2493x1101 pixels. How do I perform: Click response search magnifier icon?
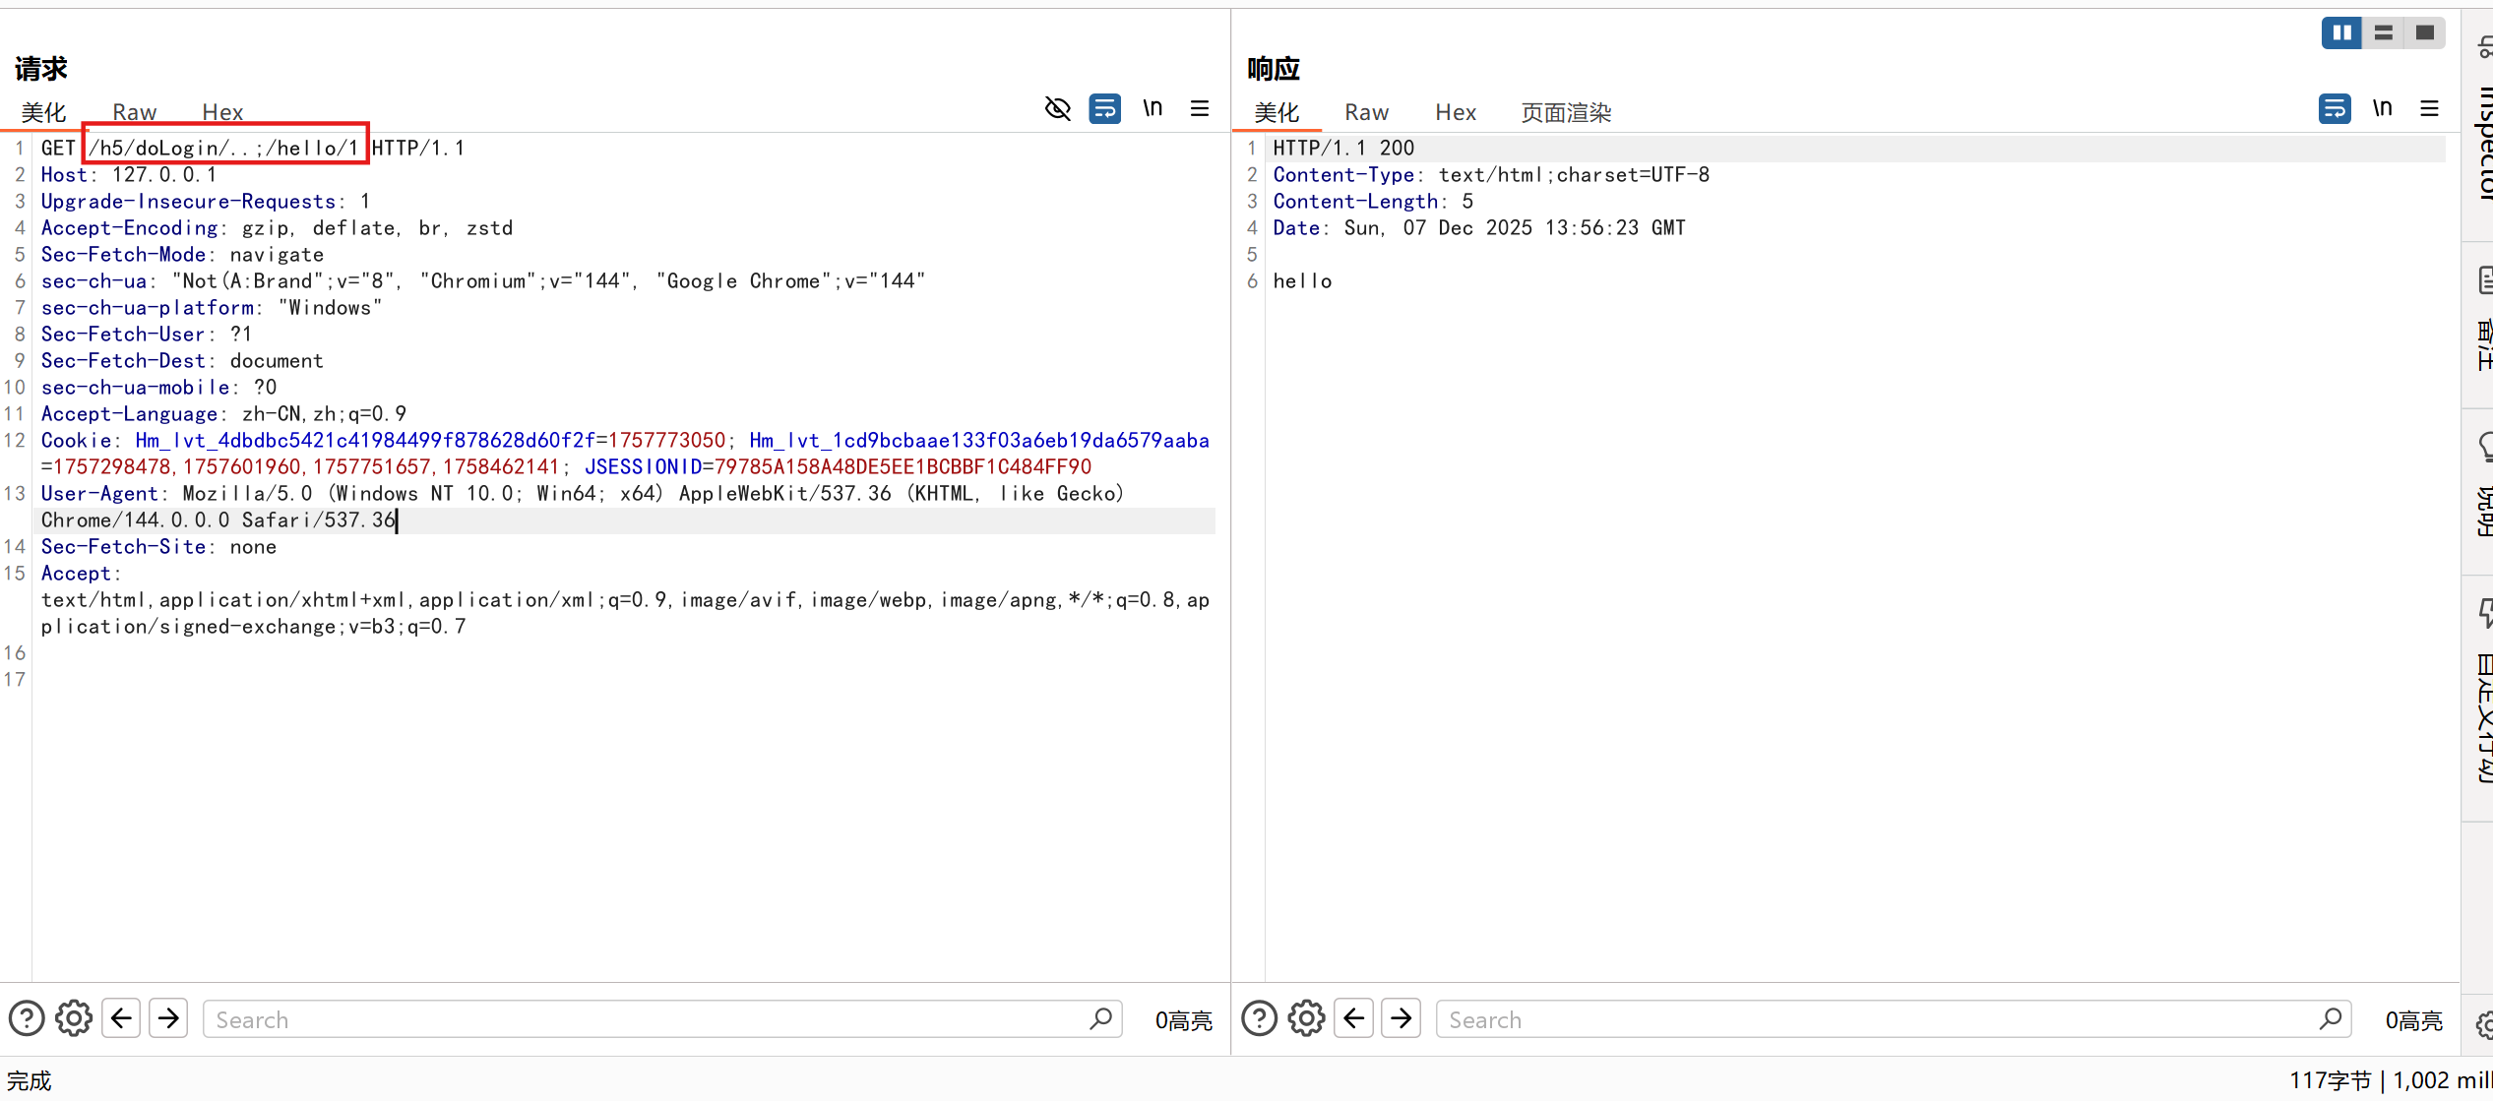[2330, 1018]
